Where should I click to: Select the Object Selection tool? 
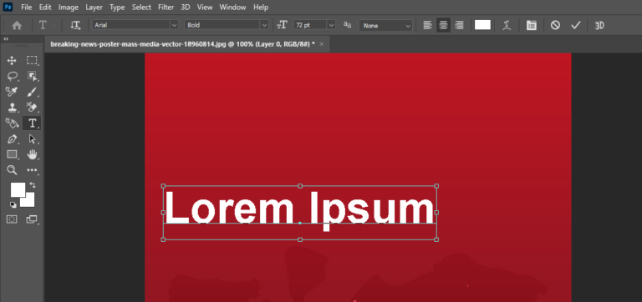tap(32, 76)
